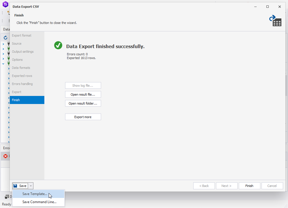Collapse the expanded connection node in the tree
288x208 pixels.
click(3, 64)
